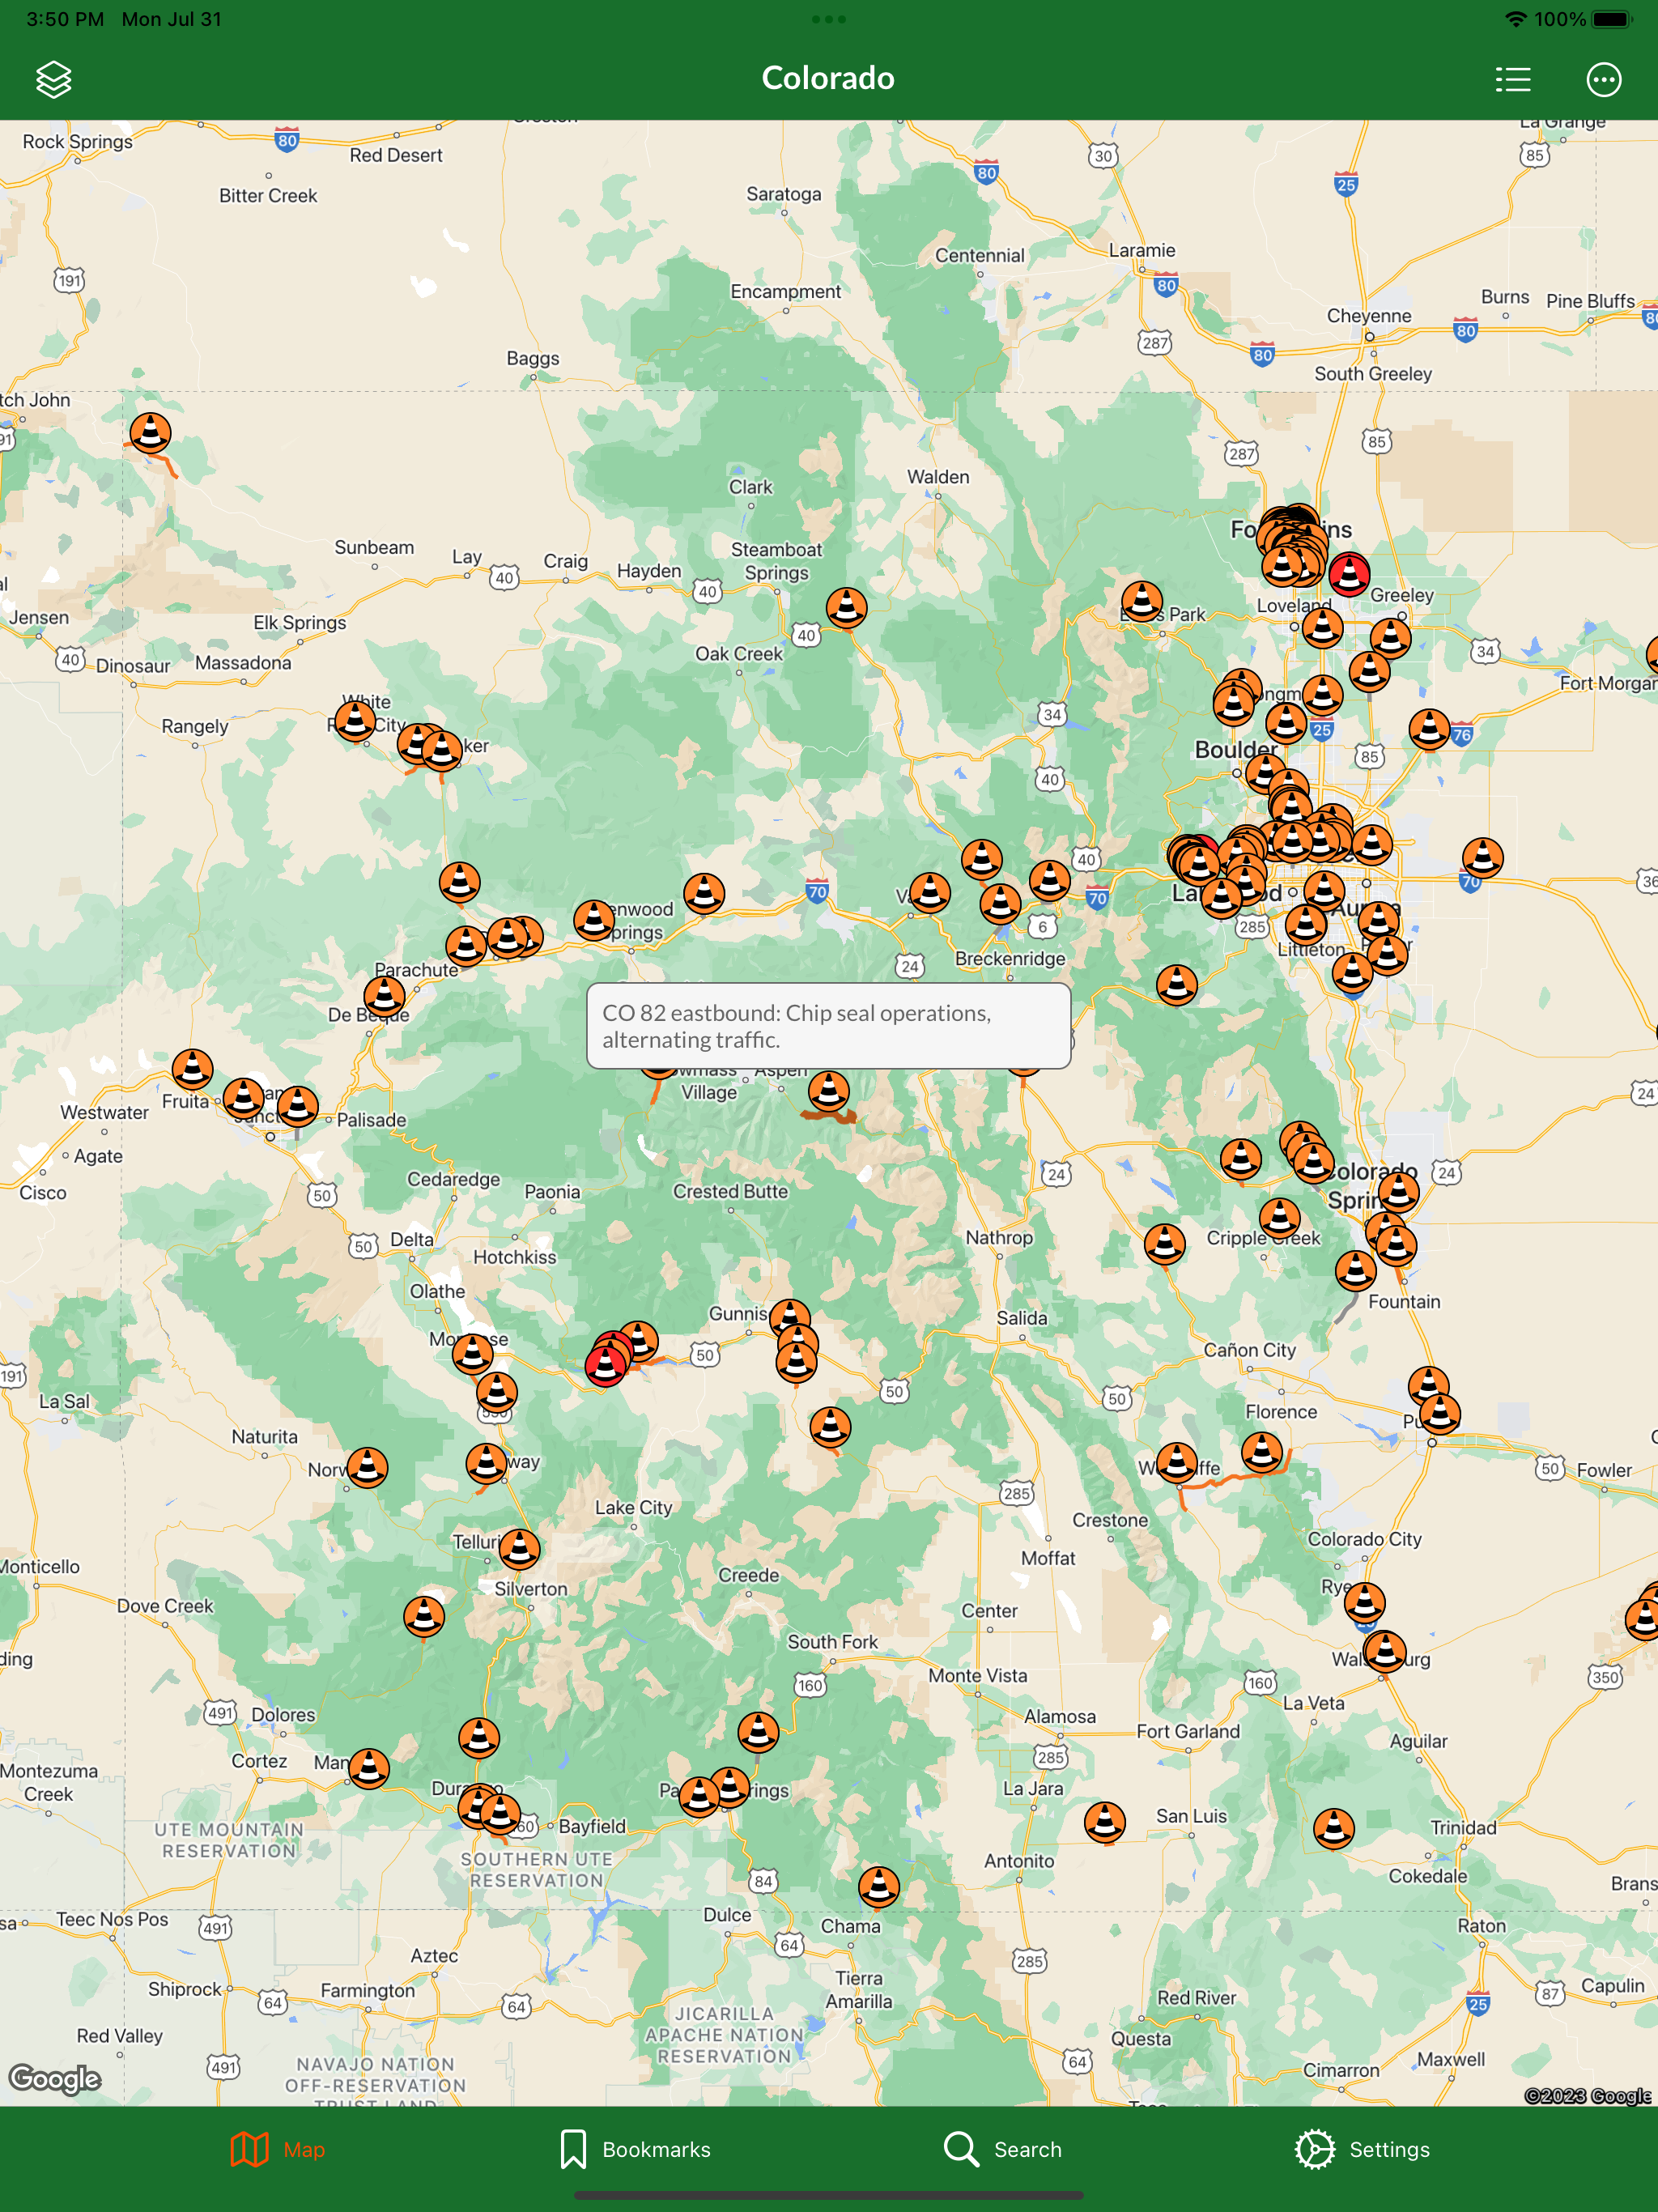The height and width of the screenshot is (2212, 1658).
Task: Open the more options menu
Action: 1603,79
